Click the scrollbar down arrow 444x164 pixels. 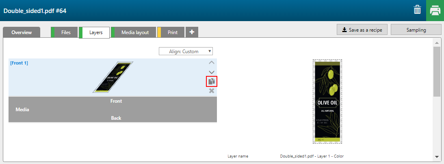point(437,157)
